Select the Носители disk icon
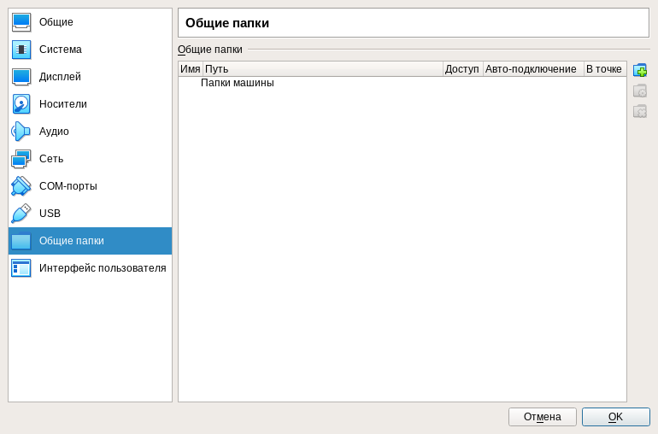 (21, 104)
